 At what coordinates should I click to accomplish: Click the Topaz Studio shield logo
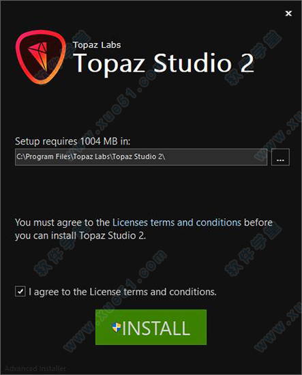click(x=41, y=57)
